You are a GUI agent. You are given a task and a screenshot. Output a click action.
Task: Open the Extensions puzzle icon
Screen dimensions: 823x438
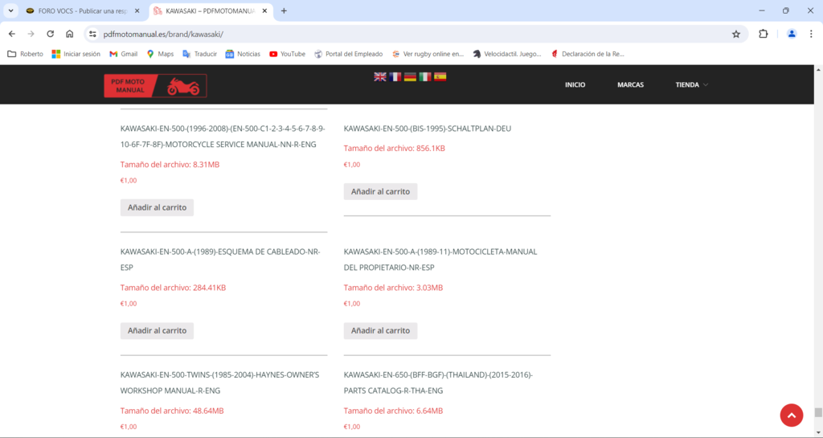click(x=764, y=34)
